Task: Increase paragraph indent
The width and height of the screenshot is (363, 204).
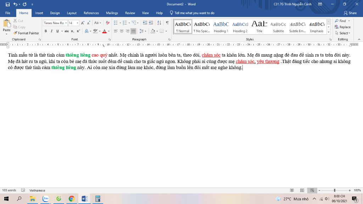Action: pyautogui.click(x=151, y=23)
